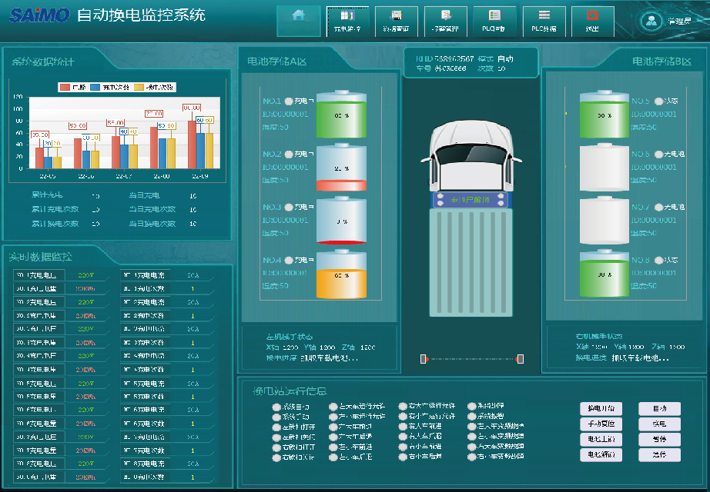Select the NO.8 green battery icon
This screenshot has height=492, width=710.
pyautogui.click(x=605, y=273)
